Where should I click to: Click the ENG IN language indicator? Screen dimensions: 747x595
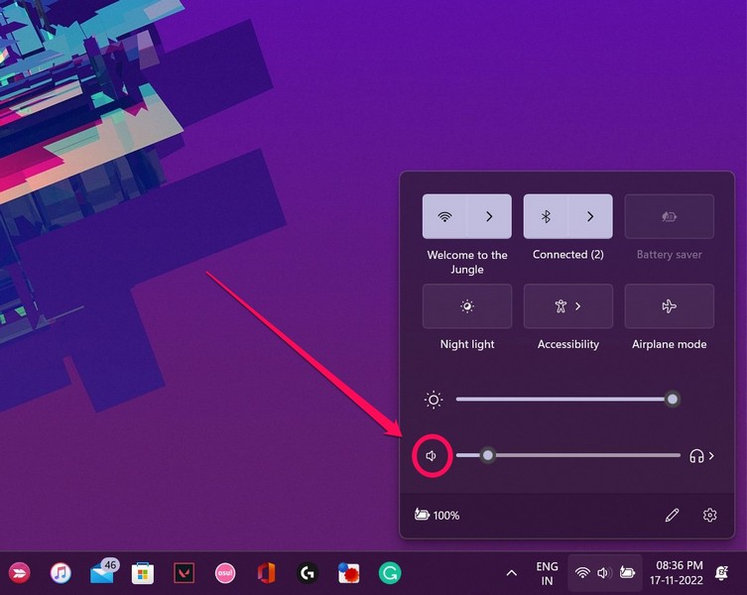547,572
